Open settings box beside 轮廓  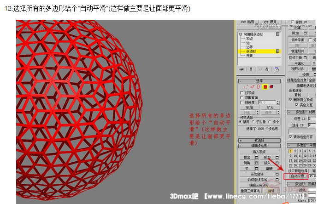point(277,157)
